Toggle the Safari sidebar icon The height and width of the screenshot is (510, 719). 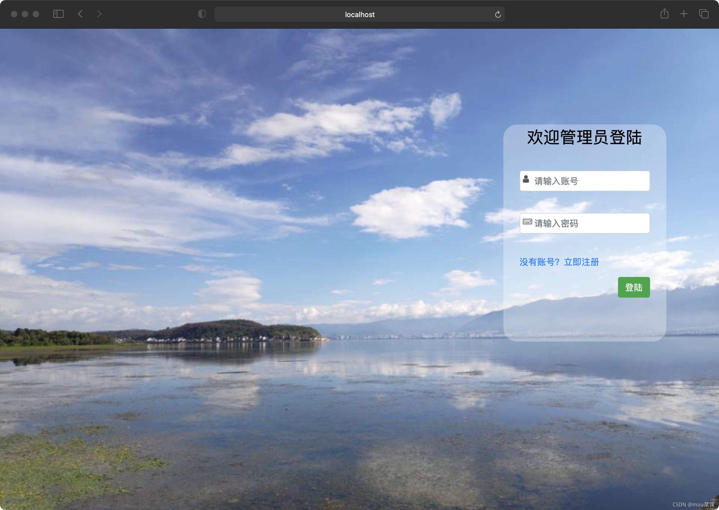pos(58,14)
